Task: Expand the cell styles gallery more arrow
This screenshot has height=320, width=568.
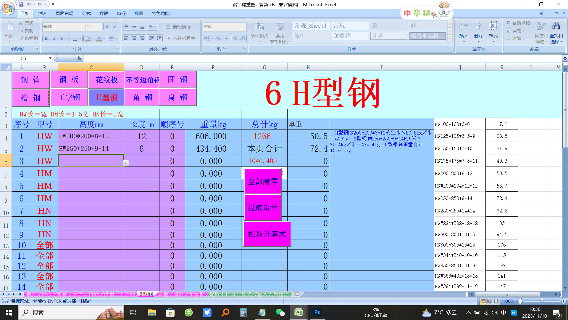Action: pos(450,38)
